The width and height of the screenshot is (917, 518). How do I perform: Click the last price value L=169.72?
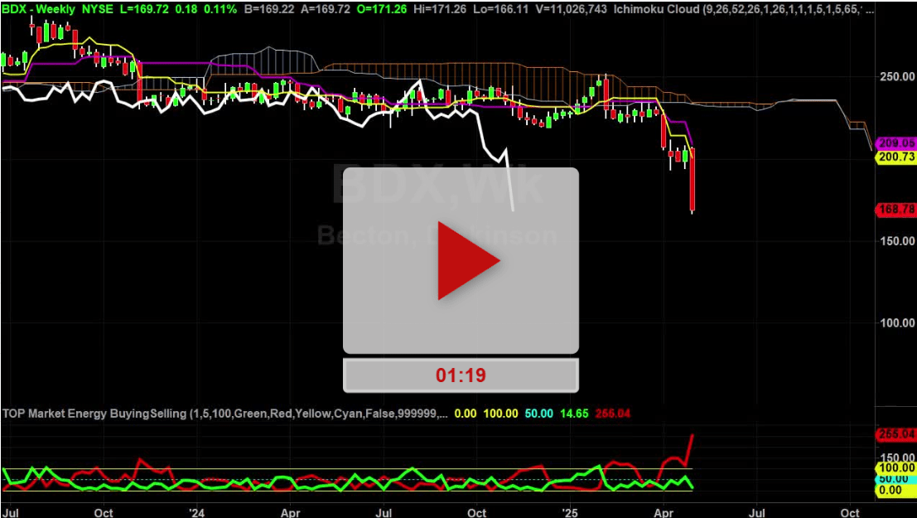146,9
